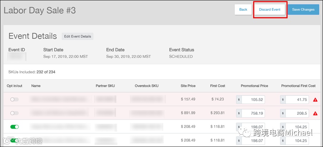
Task: Click the red warning icon beside 41.75
Action: (x=315, y=100)
